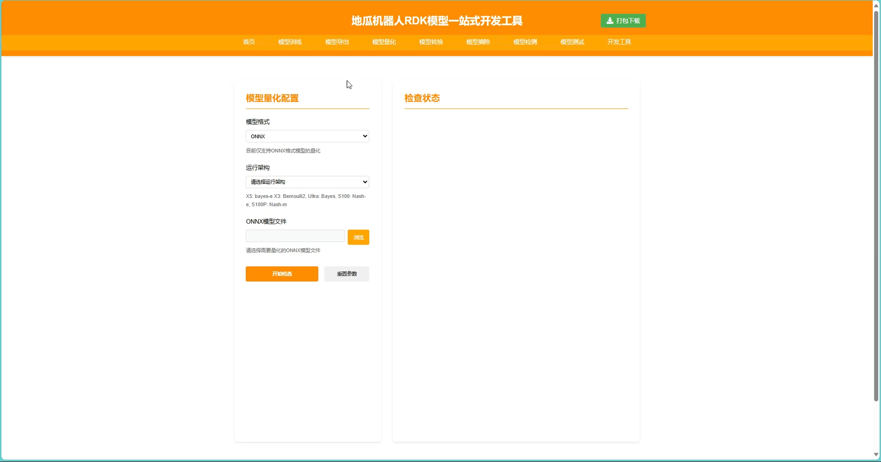This screenshot has width=881, height=462.
Task: Click the 打包下载 download button
Action: [x=623, y=21]
